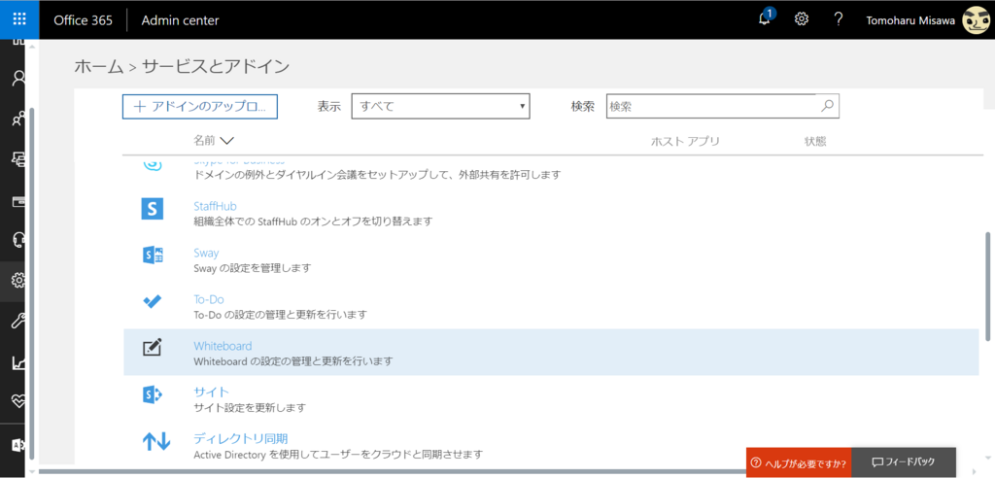The image size is (995, 478).
Task: Click text 'サイト設定を更新します'
Action: click(250, 407)
